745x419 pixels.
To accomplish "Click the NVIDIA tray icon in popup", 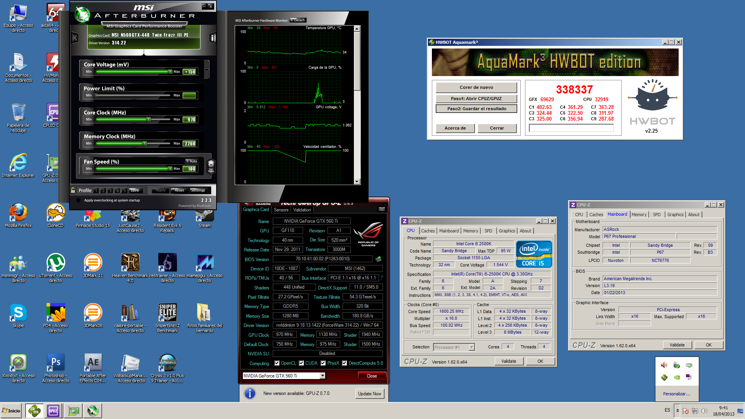I will pos(676,377).
